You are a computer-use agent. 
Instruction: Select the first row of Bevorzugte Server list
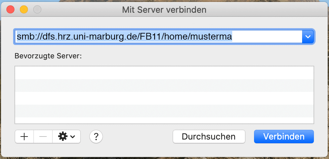164,73
